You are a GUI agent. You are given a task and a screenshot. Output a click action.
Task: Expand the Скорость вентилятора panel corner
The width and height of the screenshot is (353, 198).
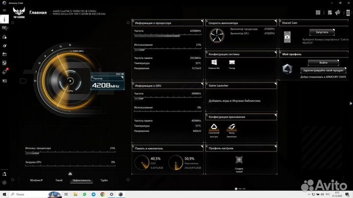[276, 22]
